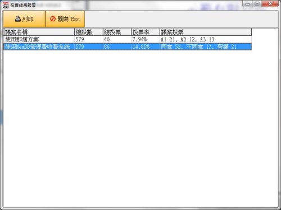Click the 同意 52 不同意 13 result cell
This screenshot has height=210, width=281.
coord(206,46)
